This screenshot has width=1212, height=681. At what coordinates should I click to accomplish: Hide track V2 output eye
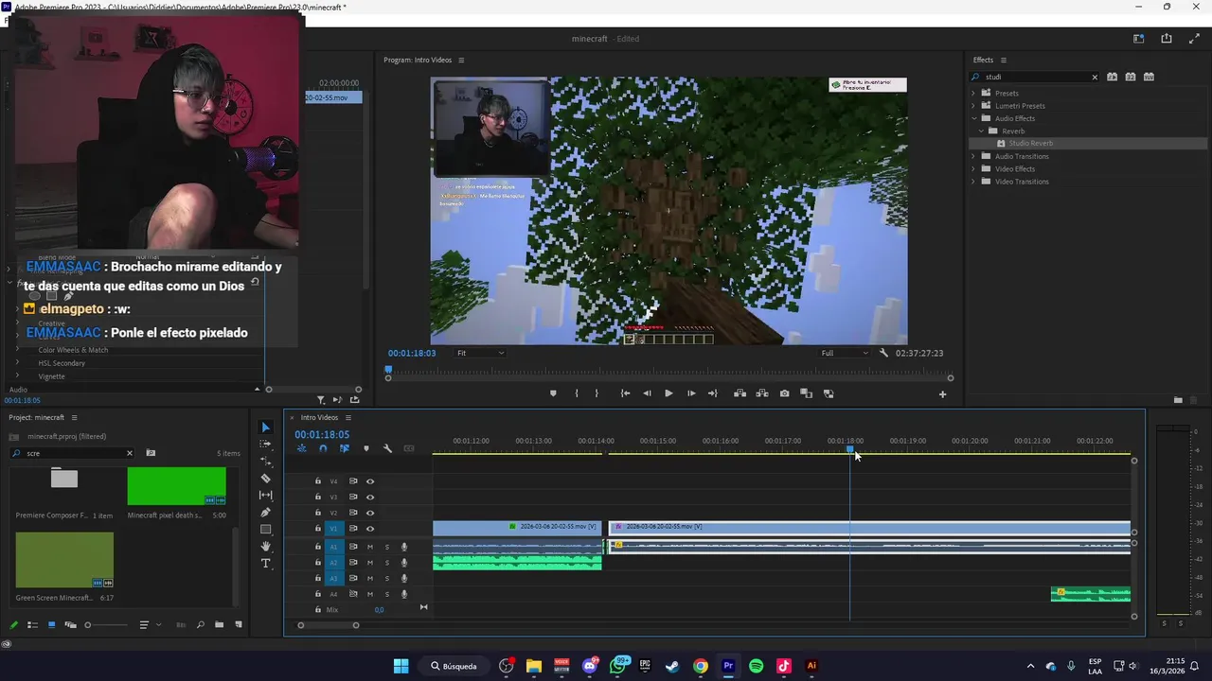coord(370,513)
